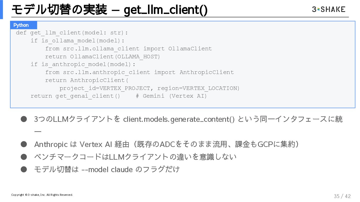Image resolution: width=360 pixels, height=202 pixels.
Task: Click 'return OllamaClient(OLLAMA_HOST)' line
Action: pyautogui.click(x=102, y=57)
